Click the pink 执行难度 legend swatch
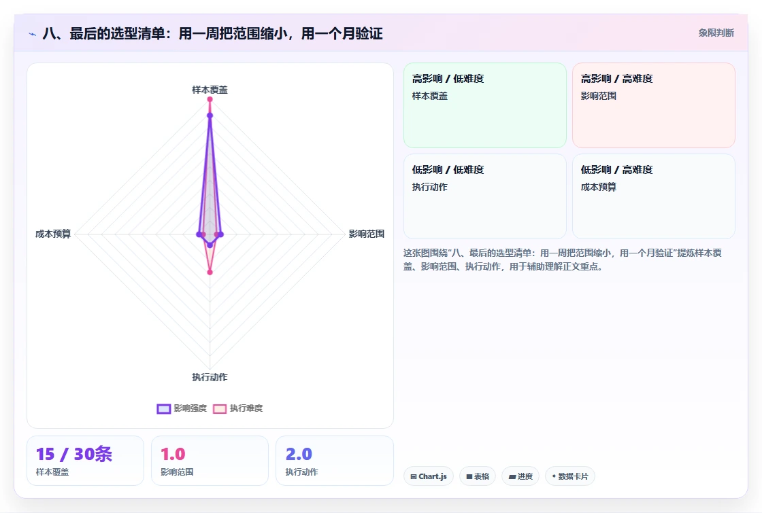762x513 pixels. pos(220,408)
